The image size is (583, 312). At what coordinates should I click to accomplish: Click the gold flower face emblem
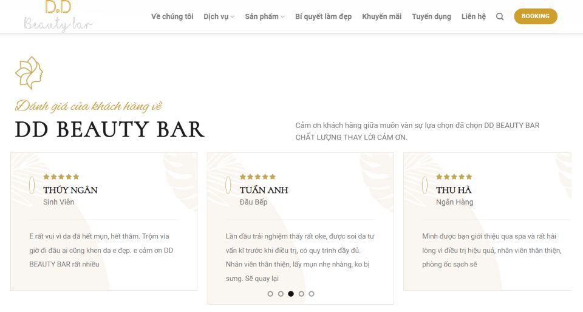click(29, 73)
